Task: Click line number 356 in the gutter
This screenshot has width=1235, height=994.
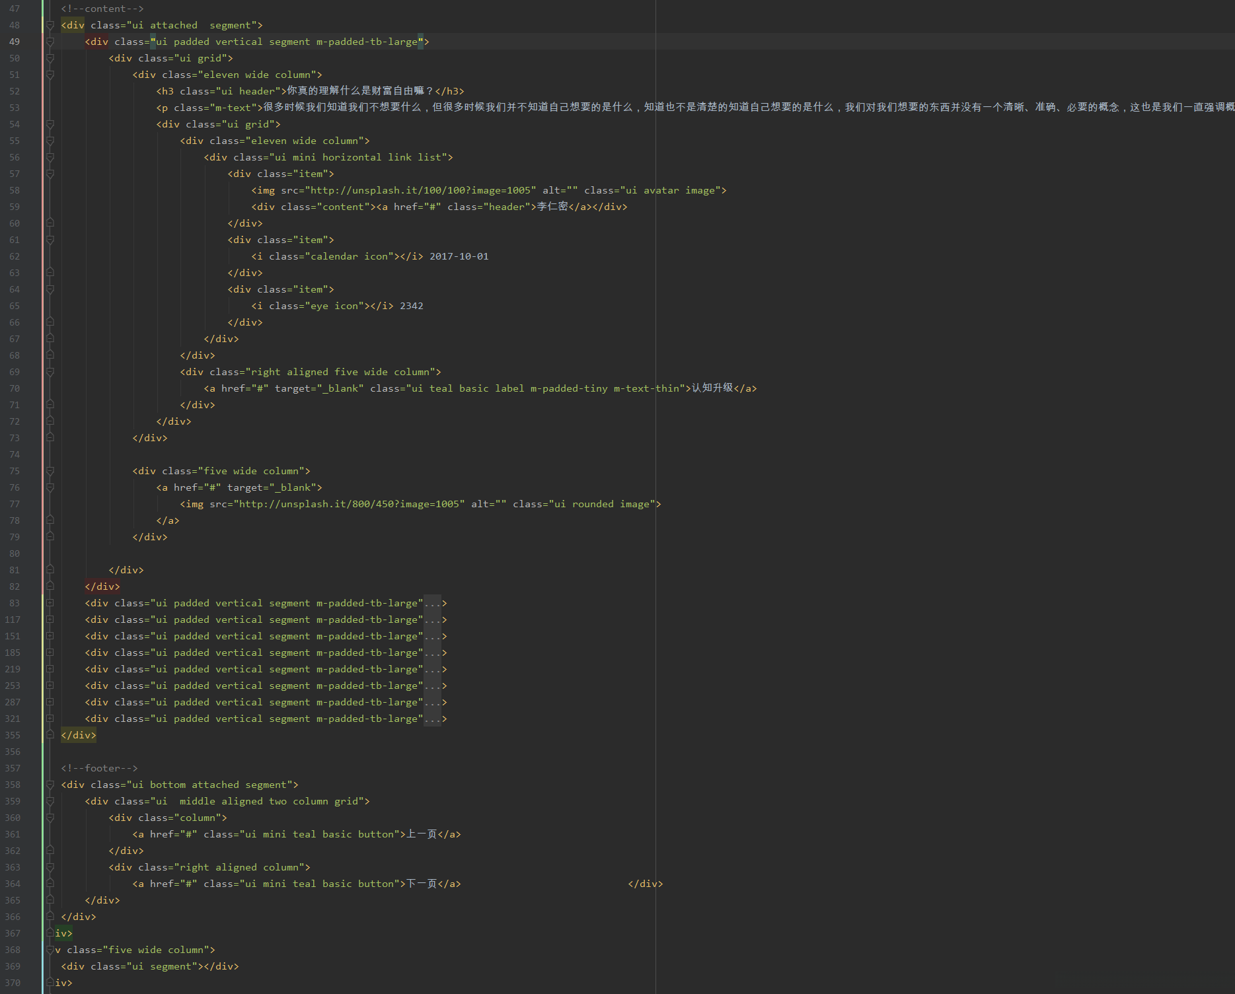Action: click(x=13, y=752)
